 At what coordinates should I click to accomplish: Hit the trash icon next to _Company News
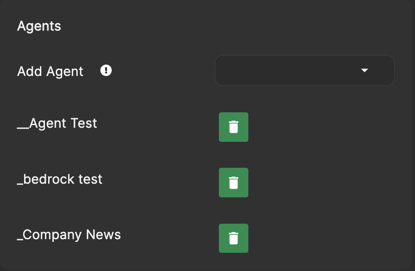[233, 238]
